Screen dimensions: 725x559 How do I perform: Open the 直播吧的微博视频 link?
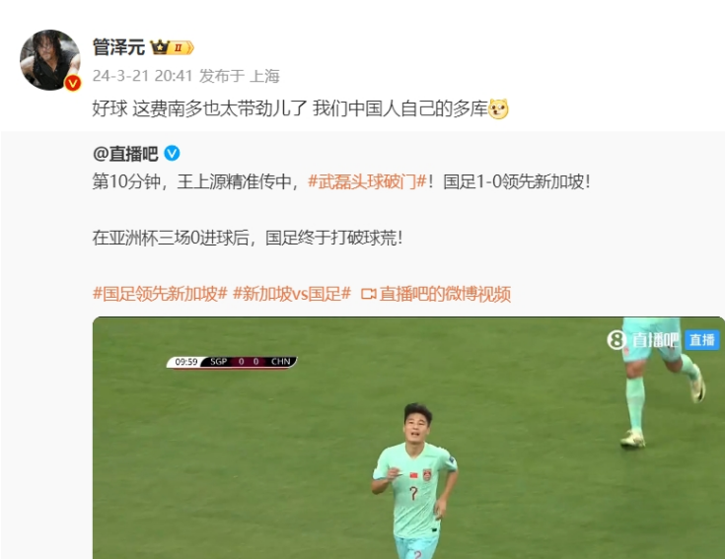point(445,294)
